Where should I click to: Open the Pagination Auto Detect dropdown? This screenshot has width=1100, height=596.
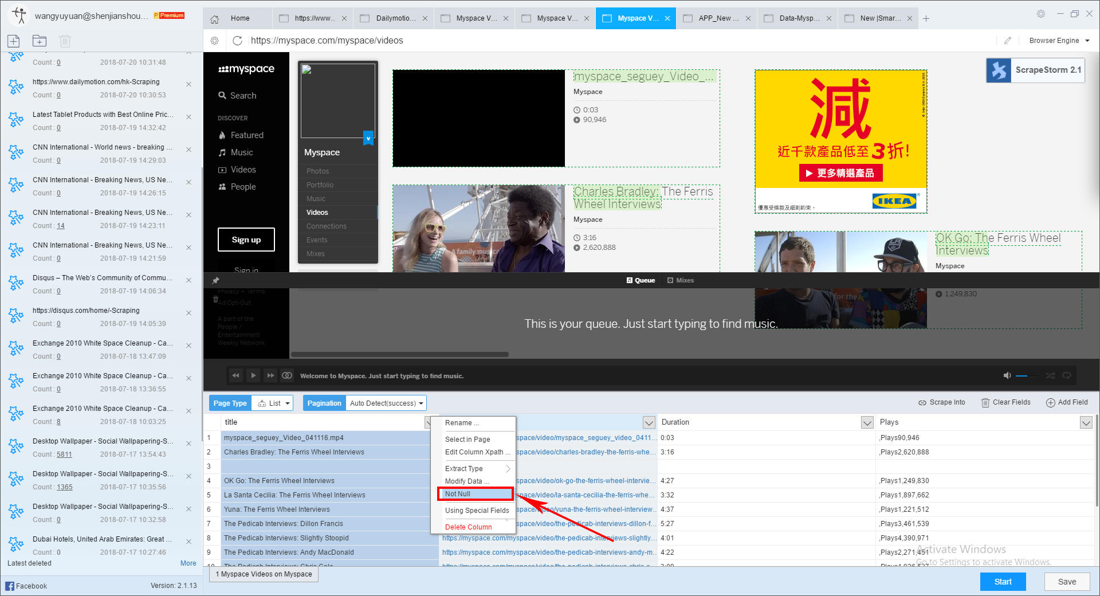pyautogui.click(x=386, y=403)
